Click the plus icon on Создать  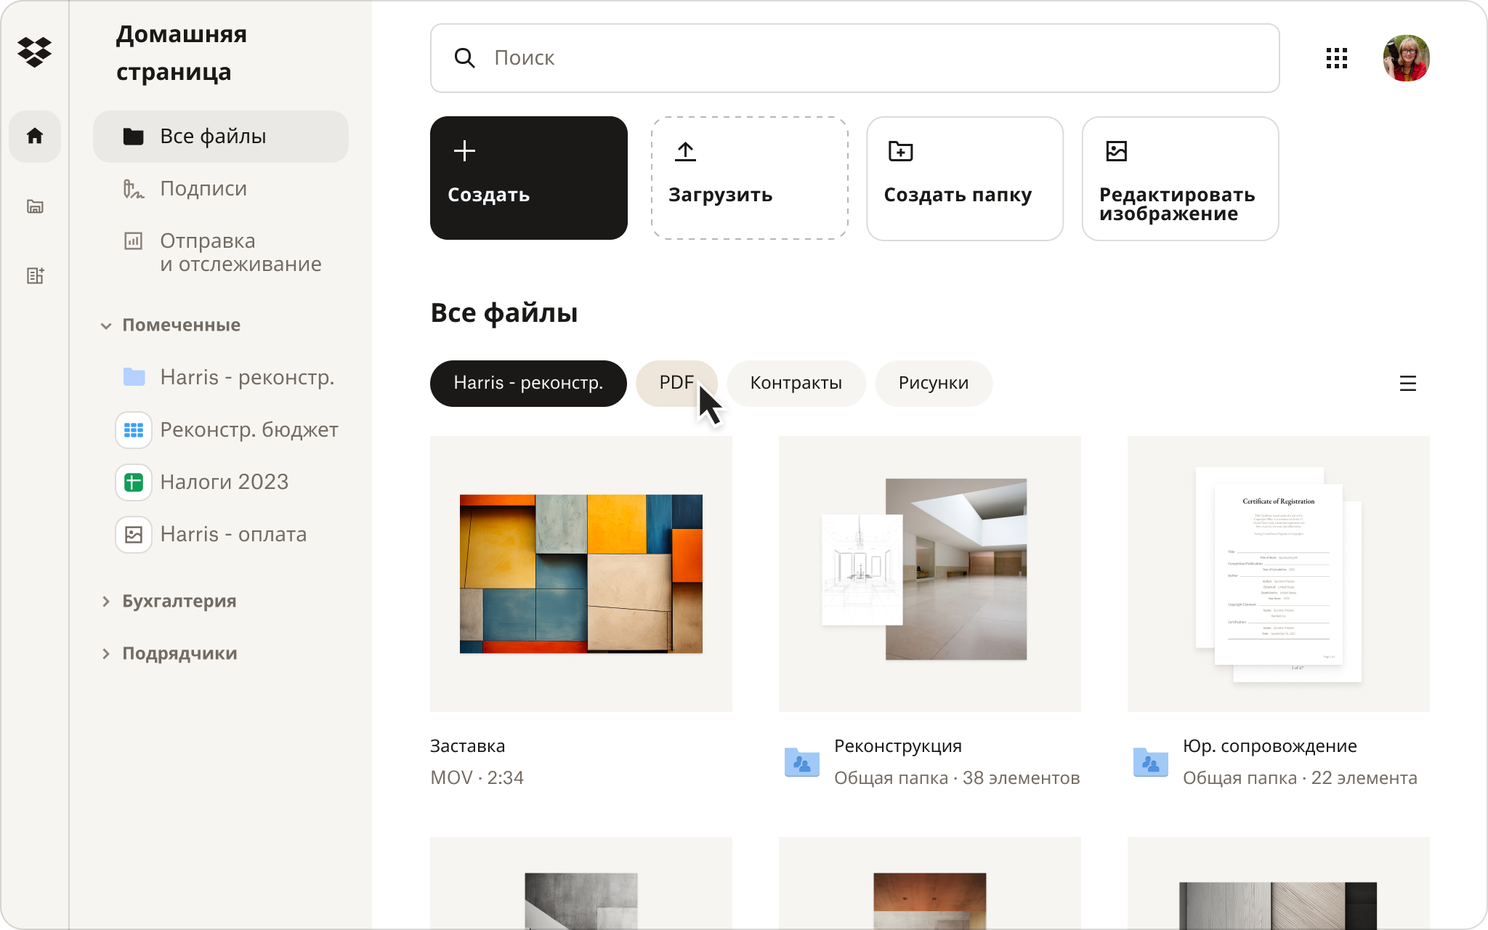click(464, 151)
